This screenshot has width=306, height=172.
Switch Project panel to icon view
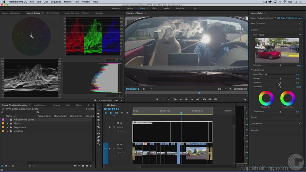pyautogui.click(x=6, y=166)
